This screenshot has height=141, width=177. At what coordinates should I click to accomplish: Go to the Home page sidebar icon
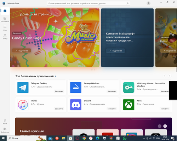(x=5, y=11)
